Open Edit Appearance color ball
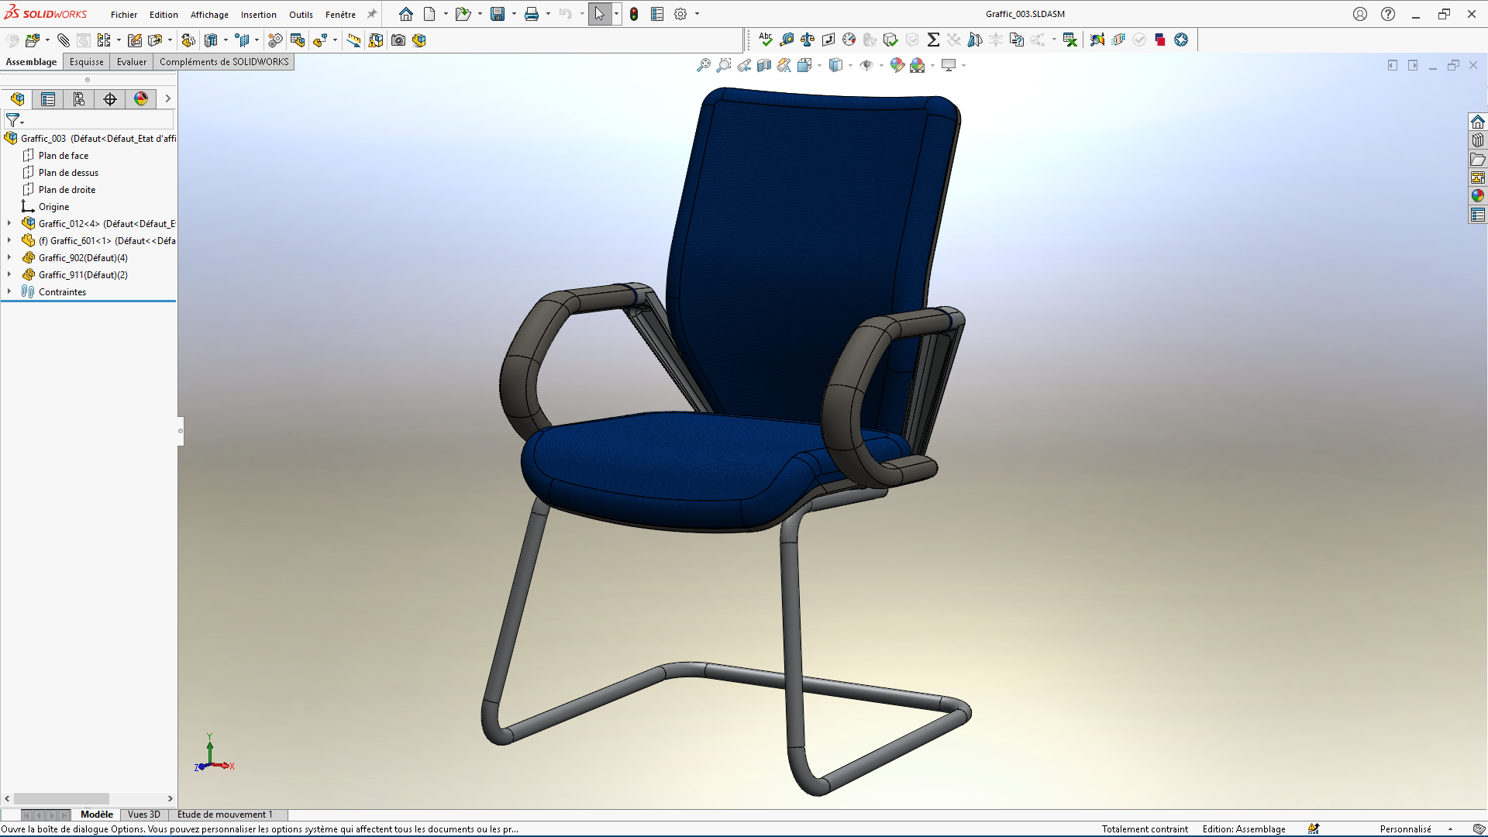The image size is (1488, 837). coord(897,65)
